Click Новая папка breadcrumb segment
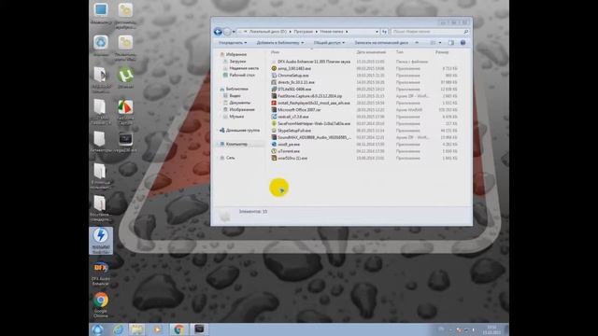Viewport: 598px width, 336px height. point(332,32)
